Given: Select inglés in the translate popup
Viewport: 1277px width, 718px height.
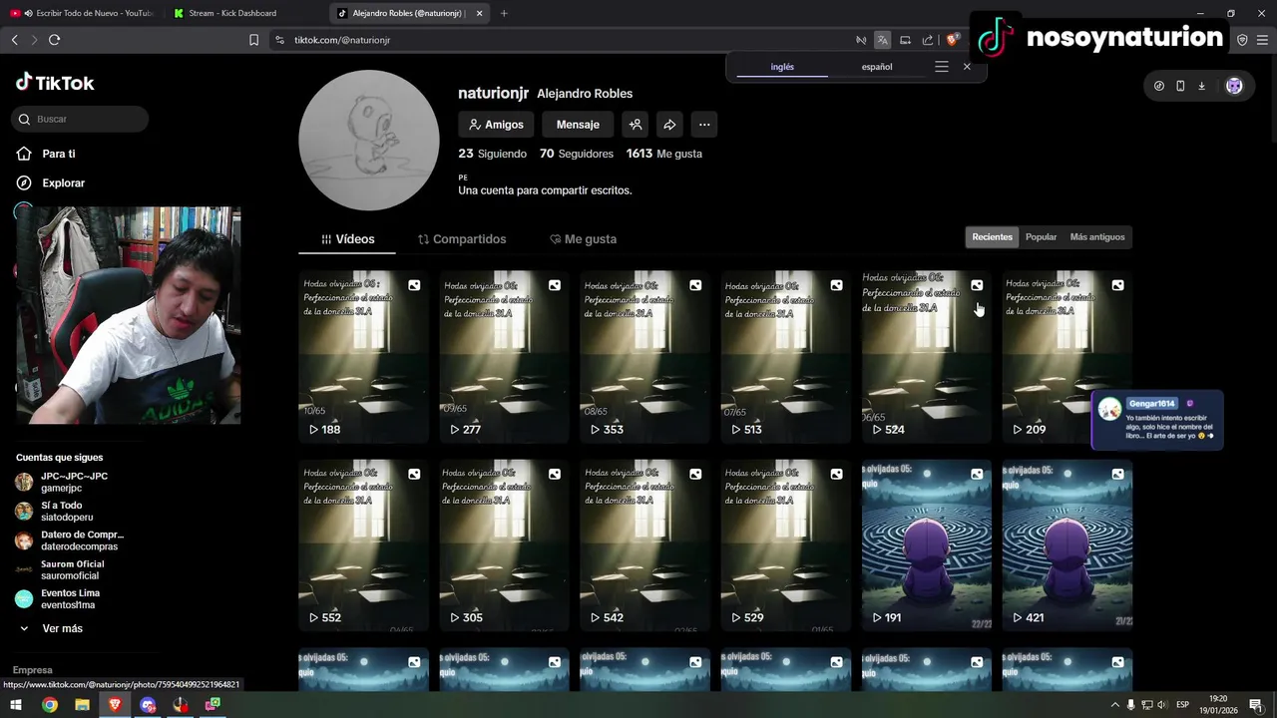Looking at the screenshot, I should (x=782, y=67).
